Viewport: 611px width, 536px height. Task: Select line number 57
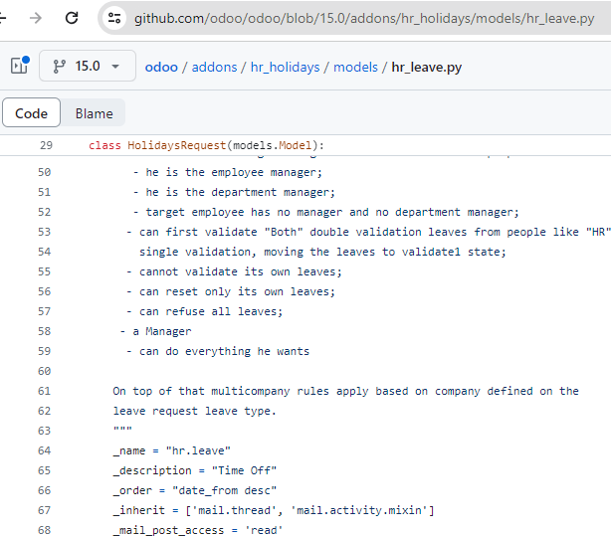(45, 311)
